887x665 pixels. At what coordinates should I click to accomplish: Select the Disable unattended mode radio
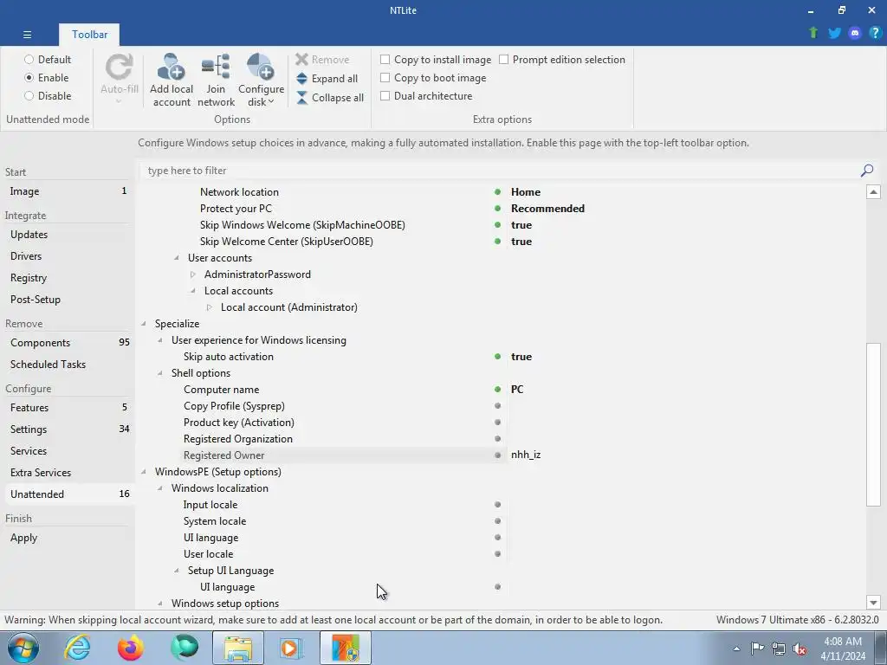click(29, 95)
